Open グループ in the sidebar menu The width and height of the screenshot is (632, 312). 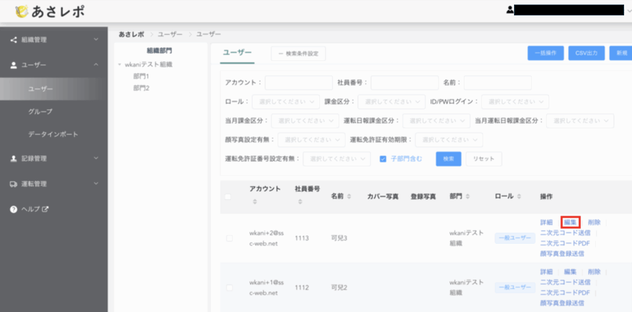(x=40, y=111)
